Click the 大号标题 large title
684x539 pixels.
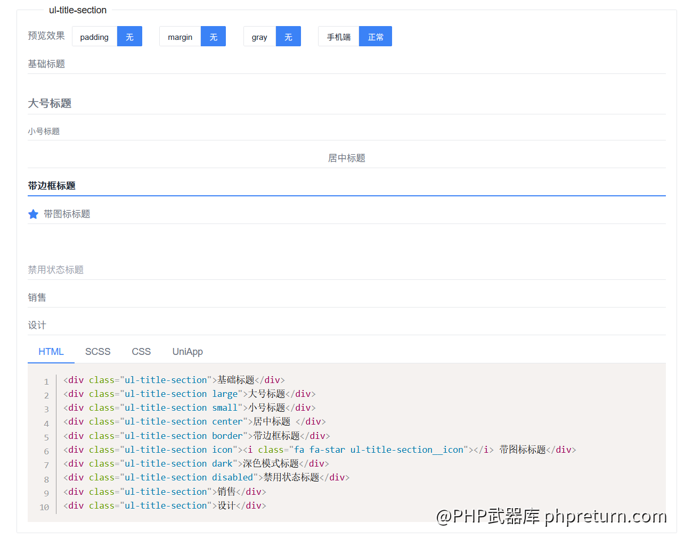50,103
